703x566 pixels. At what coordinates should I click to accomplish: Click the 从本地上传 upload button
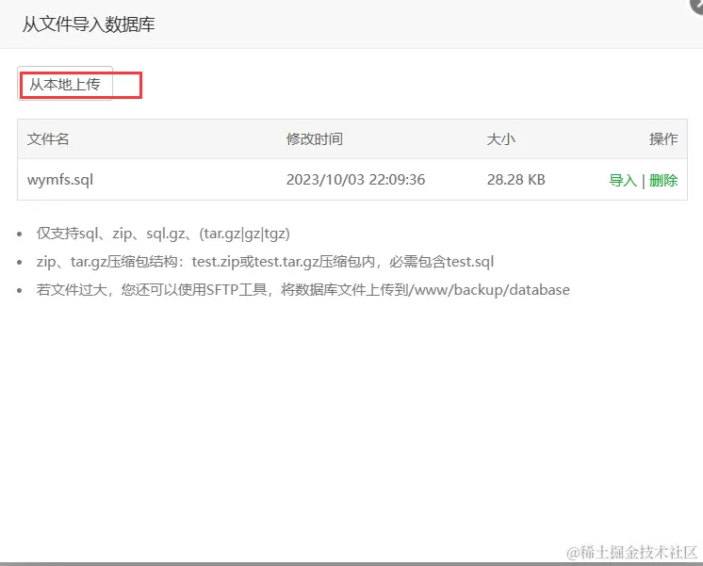[x=65, y=84]
